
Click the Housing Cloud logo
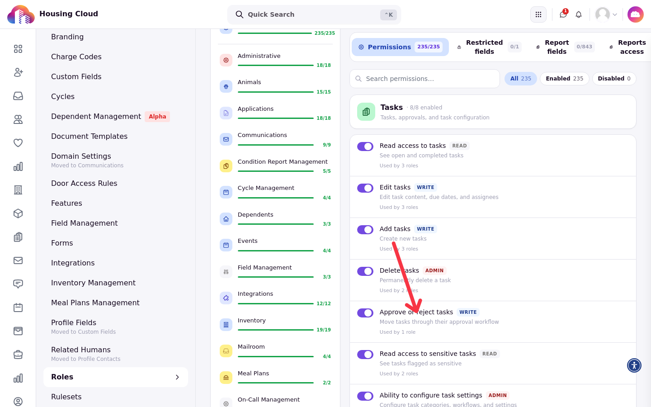[21, 14]
